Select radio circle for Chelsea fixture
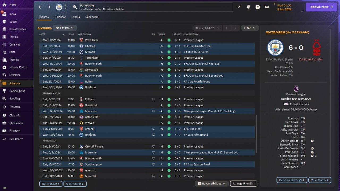340x191 pixels. click(41, 46)
